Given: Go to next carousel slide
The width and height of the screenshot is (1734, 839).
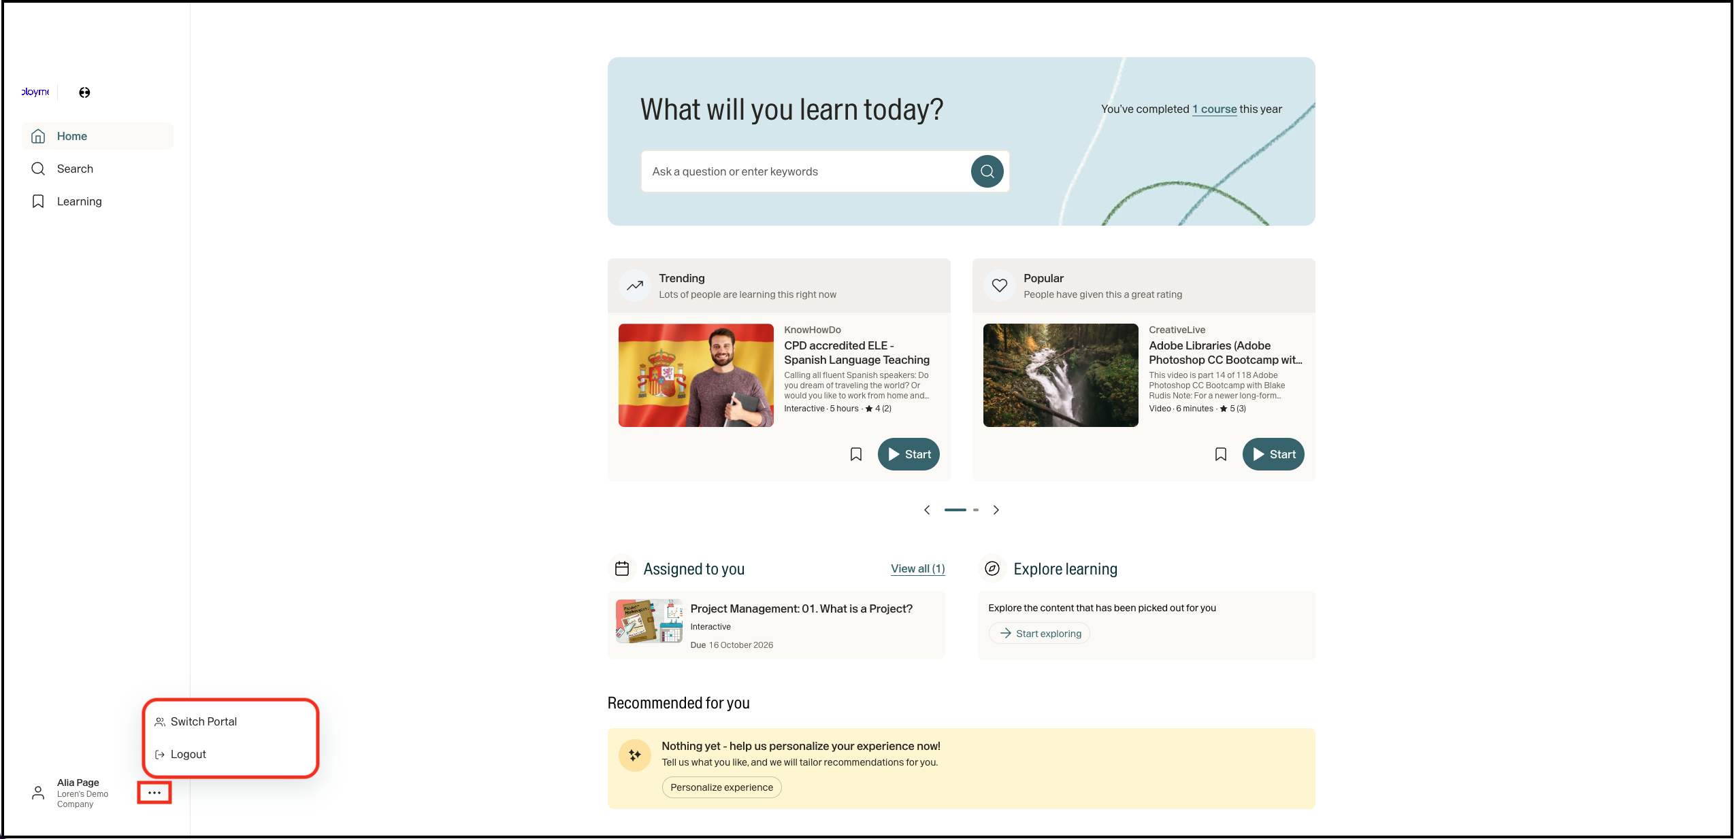Looking at the screenshot, I should coord(996,510).
